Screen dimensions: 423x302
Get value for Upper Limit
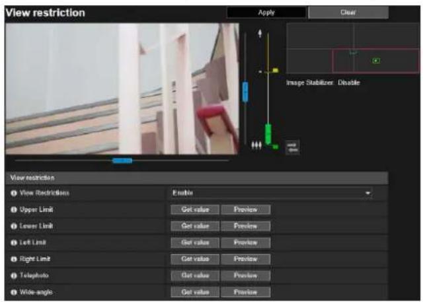point(195,209)
